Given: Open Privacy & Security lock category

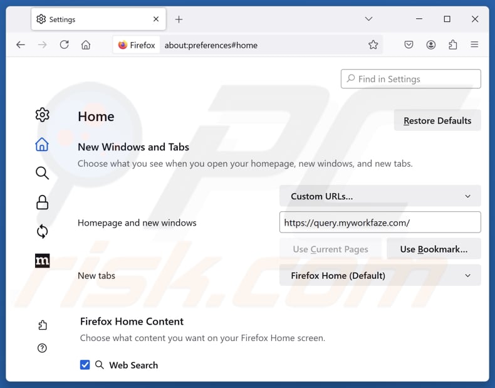Looking at the screenshot, I should 43,202.
